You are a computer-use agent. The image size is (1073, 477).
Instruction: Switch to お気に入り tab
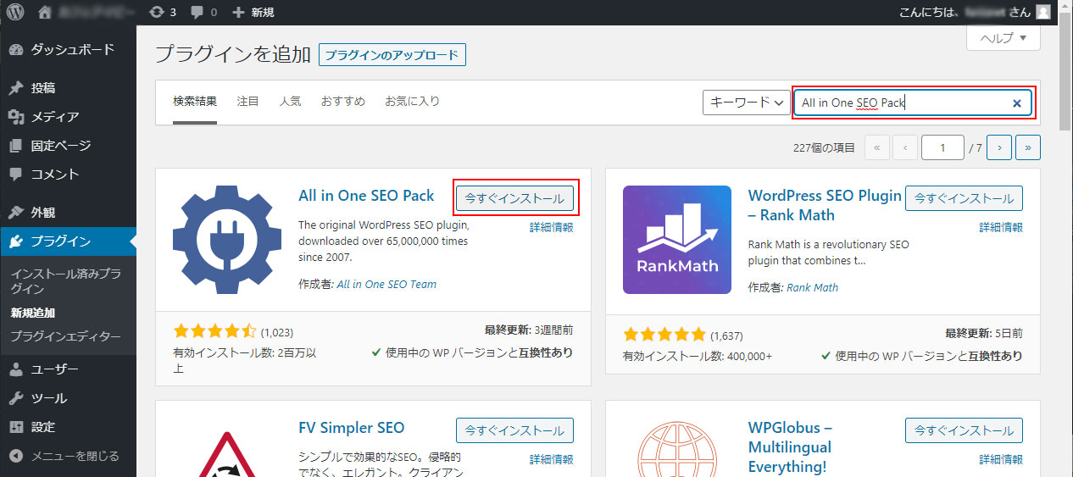(413, 102)
